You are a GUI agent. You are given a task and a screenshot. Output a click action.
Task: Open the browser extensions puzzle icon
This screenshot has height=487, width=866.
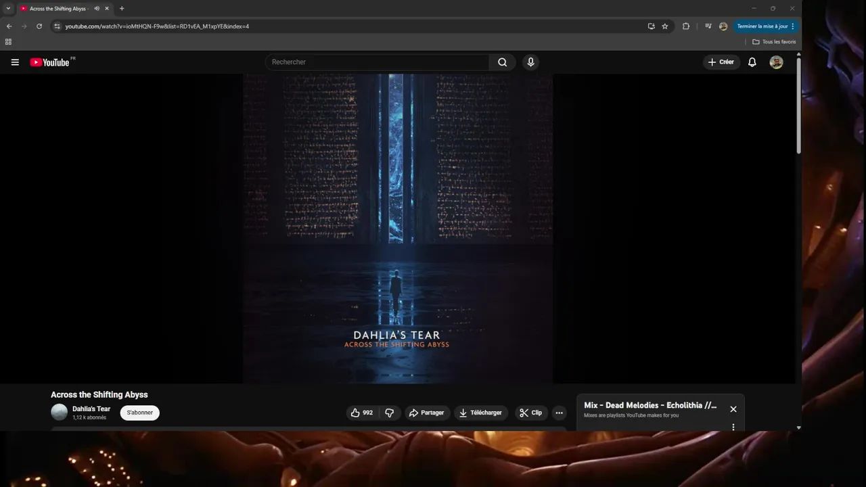pyautogui.click(x=686, y=26)
